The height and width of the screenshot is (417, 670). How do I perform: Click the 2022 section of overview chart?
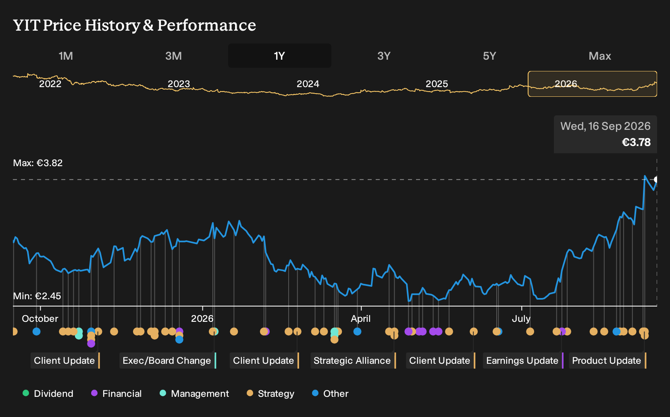50,84
